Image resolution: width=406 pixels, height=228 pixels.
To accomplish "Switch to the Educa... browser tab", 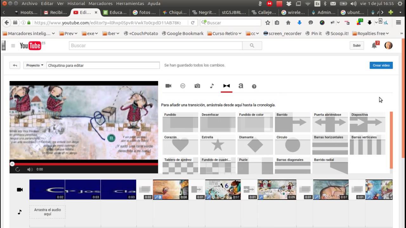I will tap(115, 13).
